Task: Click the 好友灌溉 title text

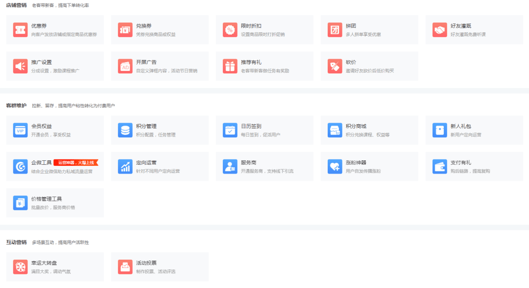Action: [x=461, y=26]
